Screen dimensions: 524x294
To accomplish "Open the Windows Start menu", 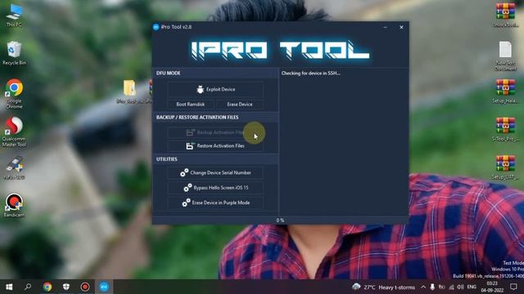I will (9, 287).
